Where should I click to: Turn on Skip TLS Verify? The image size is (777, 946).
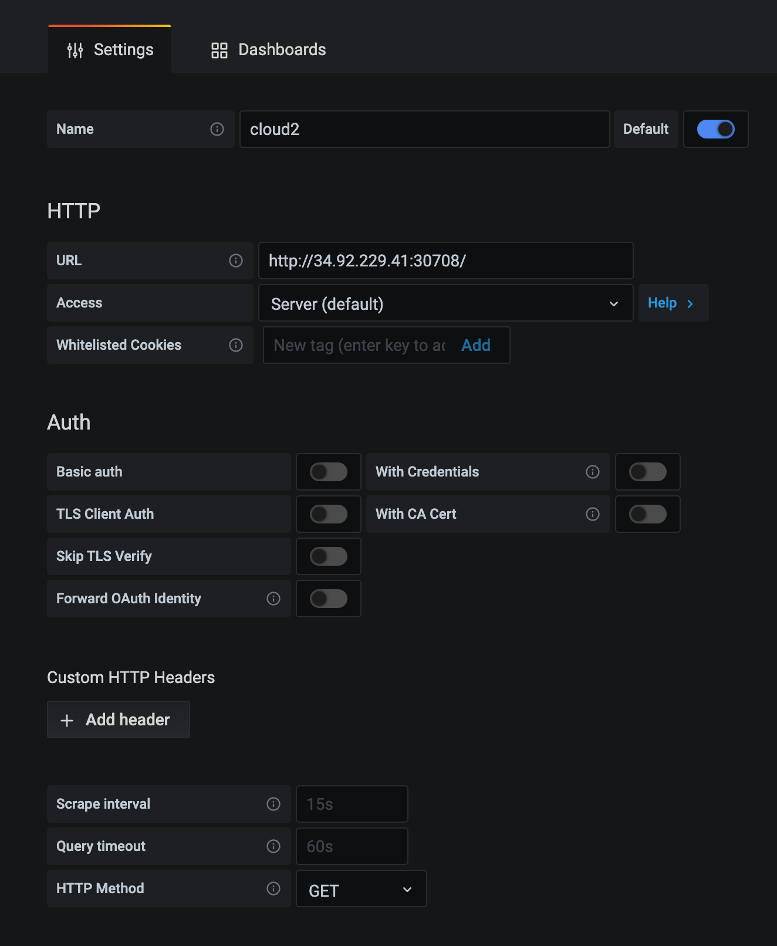click(x=329, y=556)
